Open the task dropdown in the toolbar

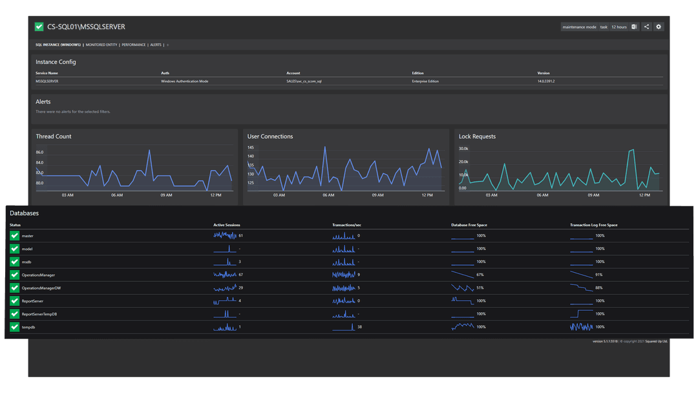click(604, 27)
